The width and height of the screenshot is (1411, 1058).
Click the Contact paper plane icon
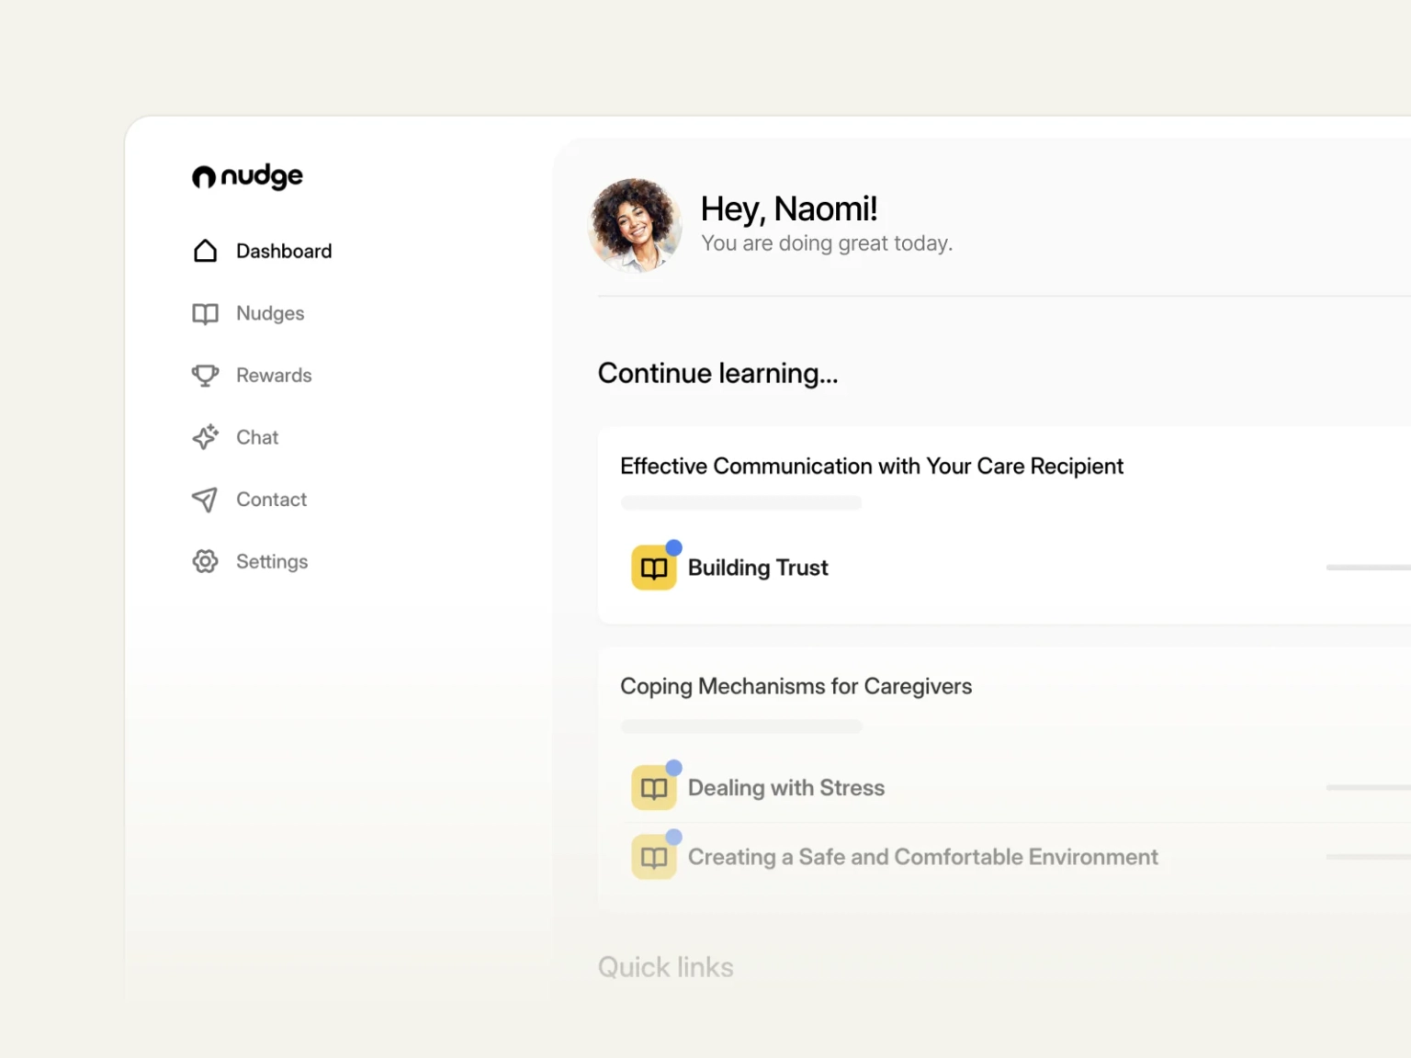205,500
